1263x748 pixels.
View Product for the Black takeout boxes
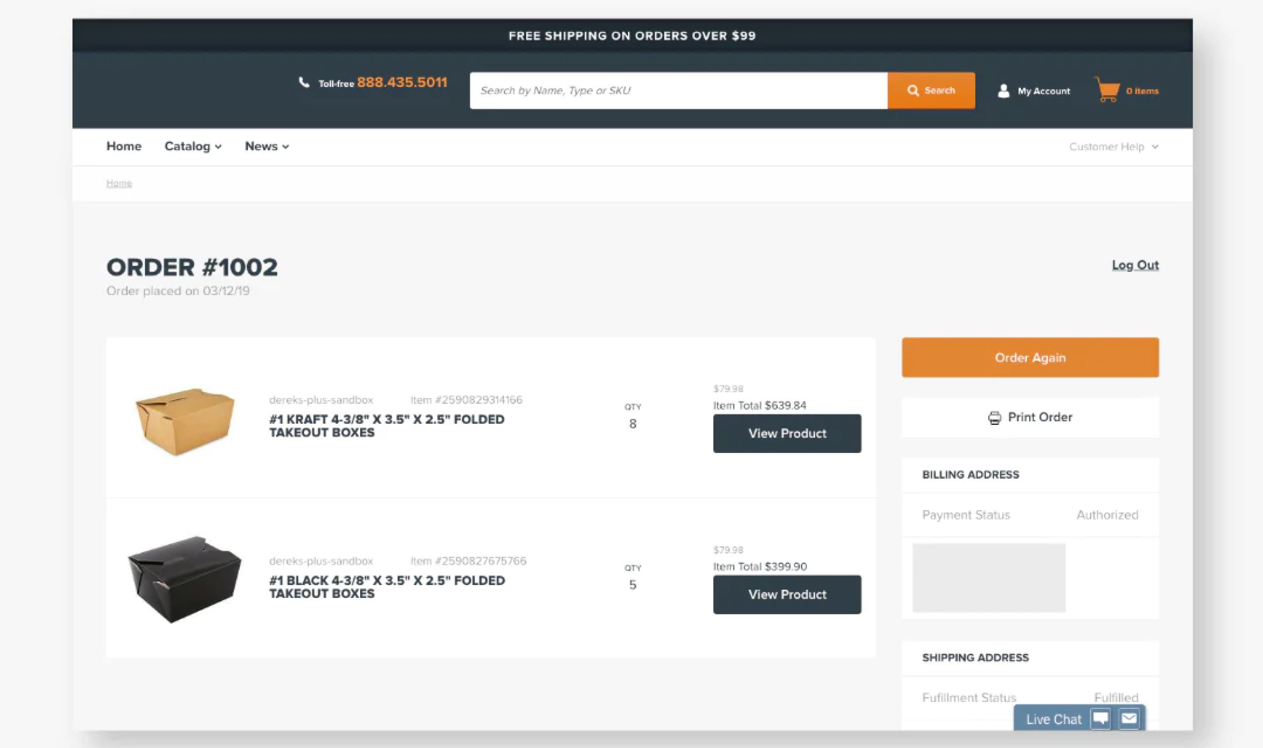[787, 595]
